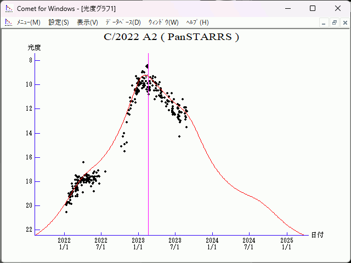Image resolution: width=351 pixels, height=263 pixels.
Task: Click magnitude 20 tick label on the axis
Action: (29, 206)
